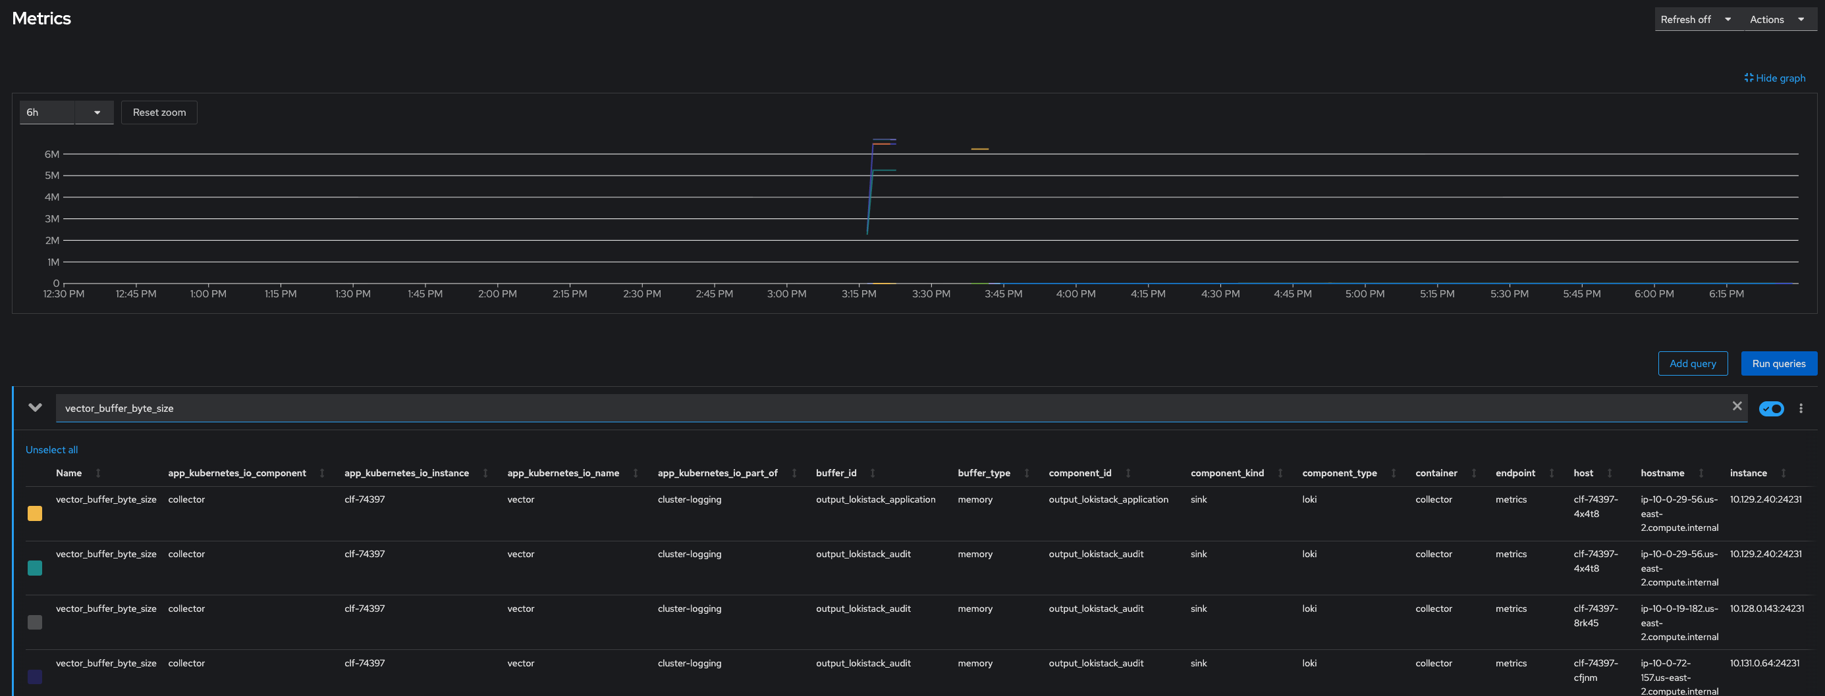Sort by hostname column icon
Screen dimensions: 1825x696
click(x=1701, y=473)
